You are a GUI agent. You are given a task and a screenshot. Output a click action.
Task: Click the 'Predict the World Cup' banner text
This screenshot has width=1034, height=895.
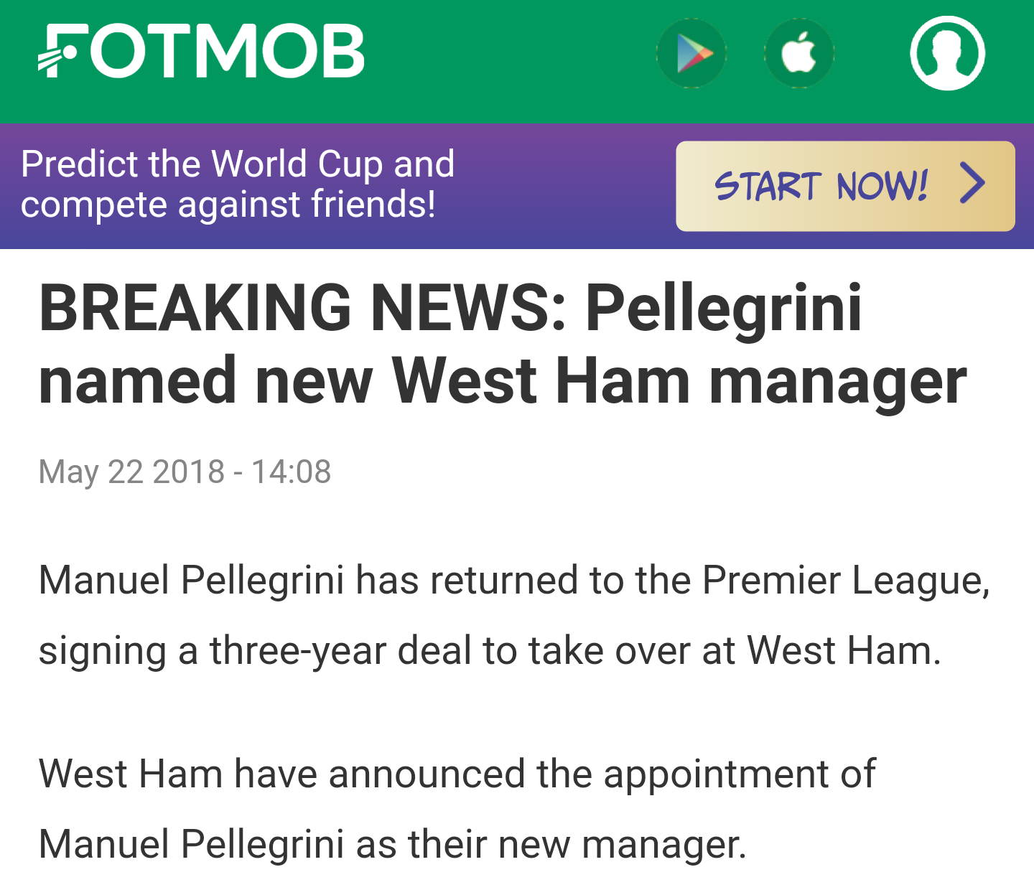click(x=238, y=164)
